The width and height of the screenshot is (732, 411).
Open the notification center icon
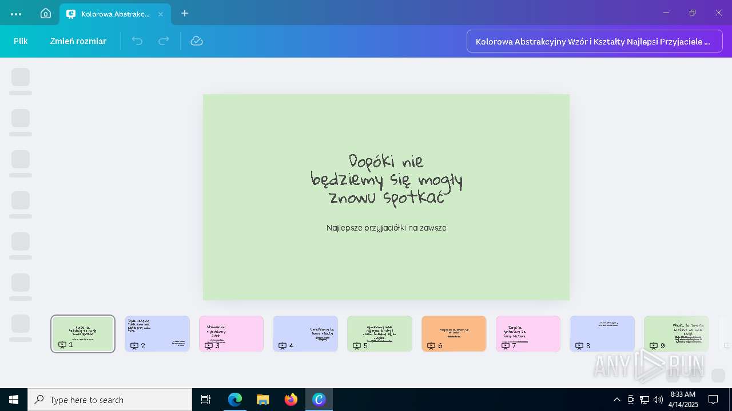point(713,400)
